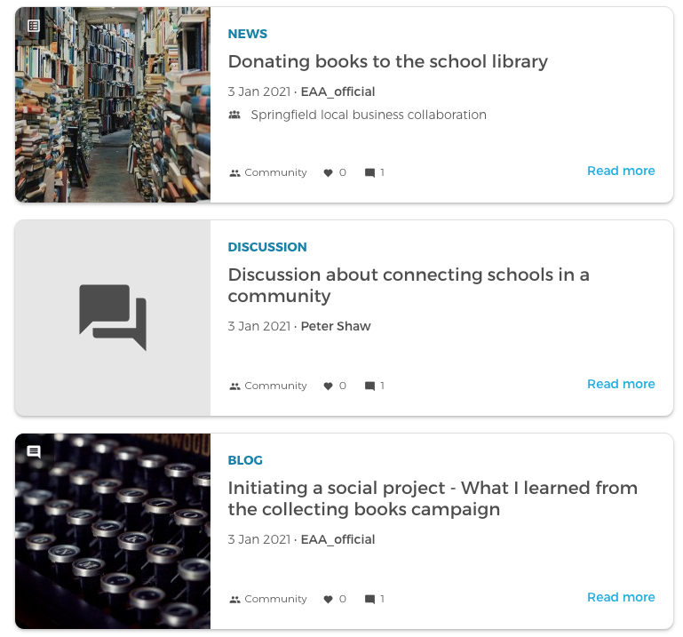Viewport: 683px width, 637px height.
Task: Click the comment icon on the Discussion card
Action: coord(369,386)
